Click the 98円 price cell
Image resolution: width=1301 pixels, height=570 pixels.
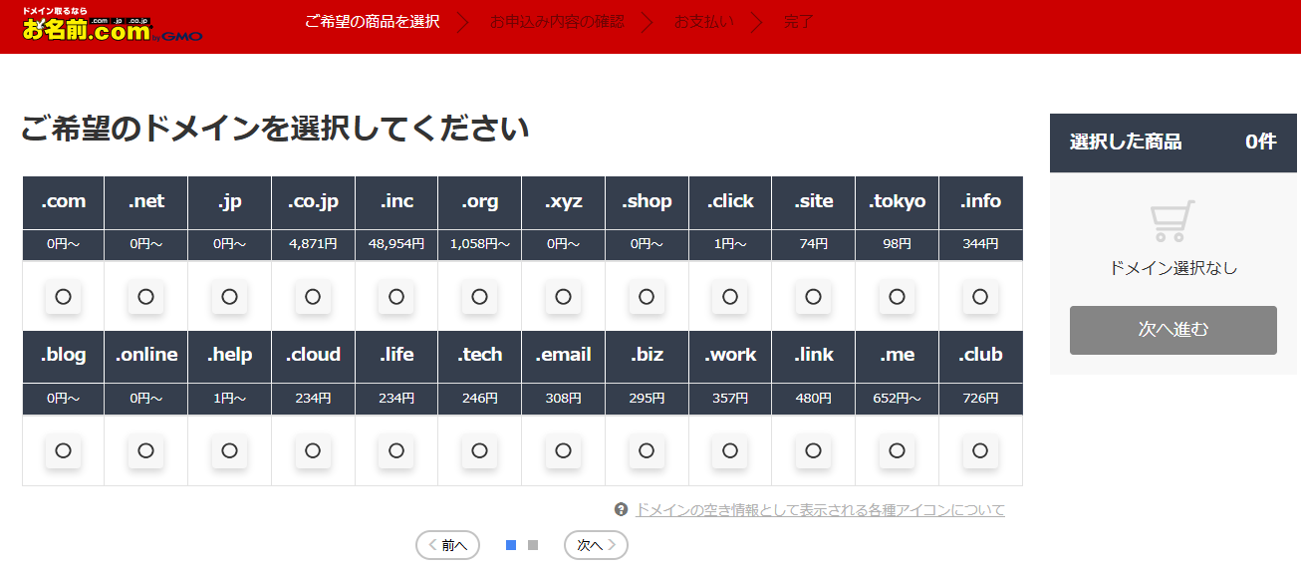click(x=897, y=245)
